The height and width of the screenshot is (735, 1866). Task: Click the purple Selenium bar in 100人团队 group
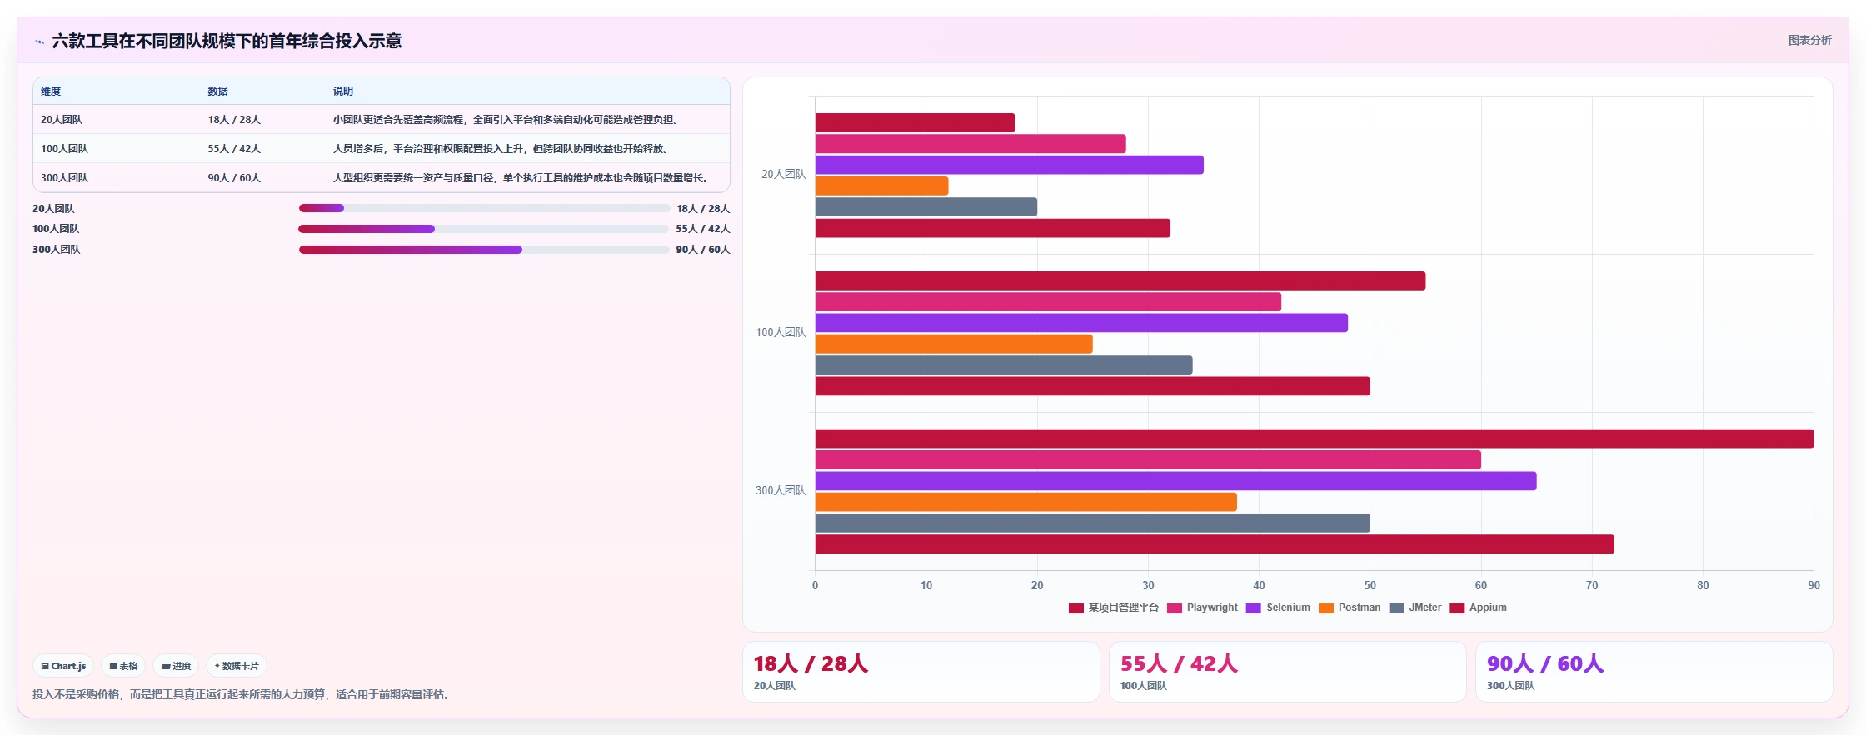click(1081, 323)
